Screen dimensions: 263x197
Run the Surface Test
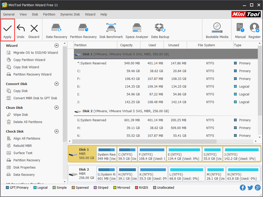click(x=19, y=153)
